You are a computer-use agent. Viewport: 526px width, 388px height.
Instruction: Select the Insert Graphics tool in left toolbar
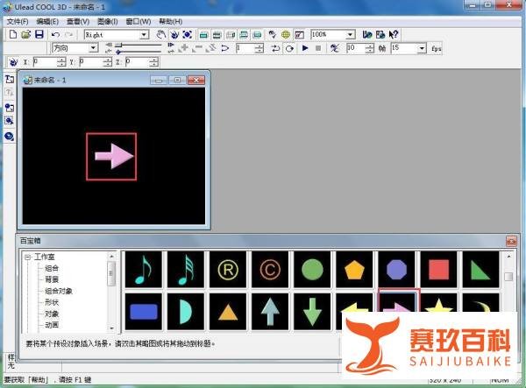pyautogui.click(x=10, y=108)
